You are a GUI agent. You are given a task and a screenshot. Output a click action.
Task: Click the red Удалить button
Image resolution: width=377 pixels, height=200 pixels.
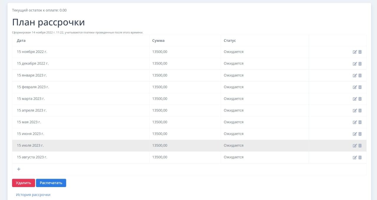pyautogui.click(x=24, y=183)
